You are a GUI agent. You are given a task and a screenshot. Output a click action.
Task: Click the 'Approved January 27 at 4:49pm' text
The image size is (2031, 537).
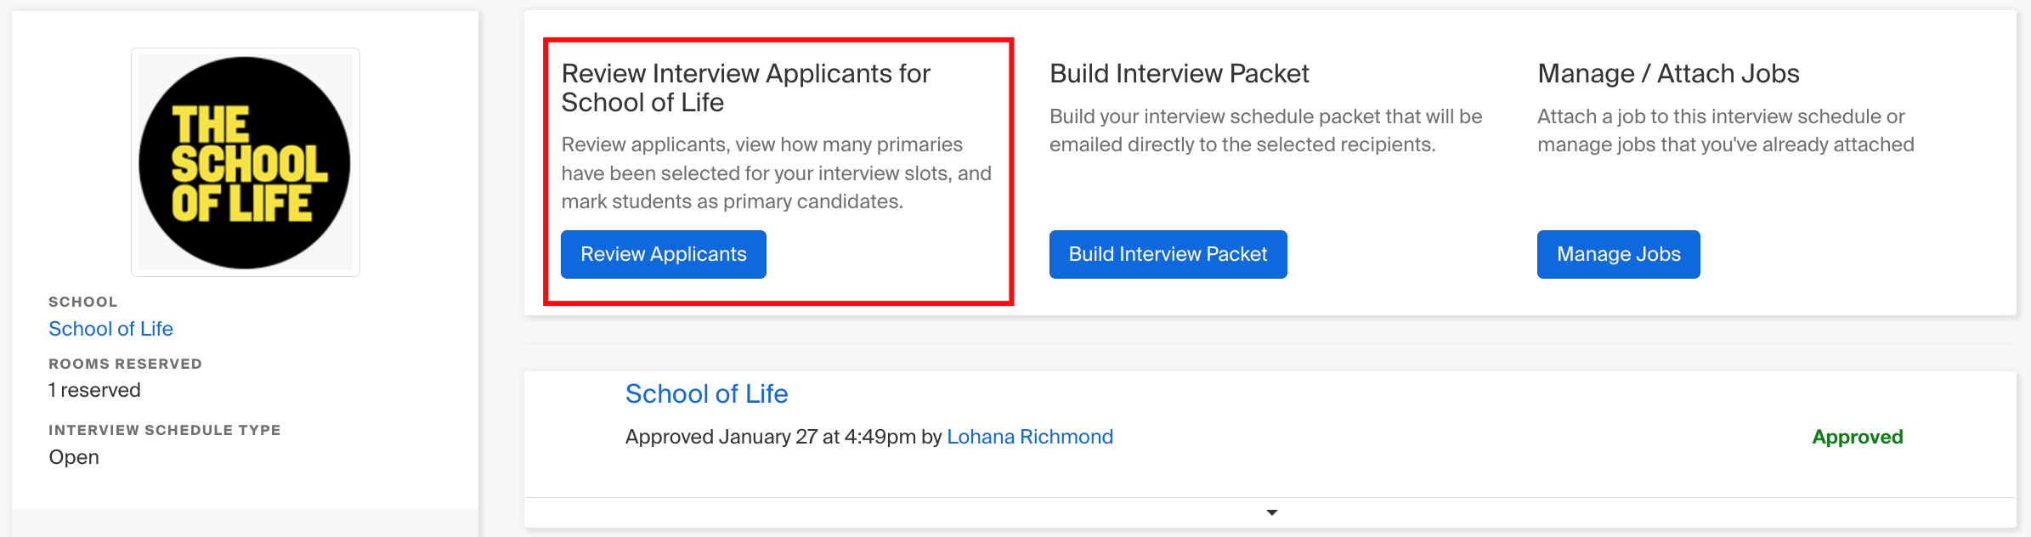tap(771, 437)
